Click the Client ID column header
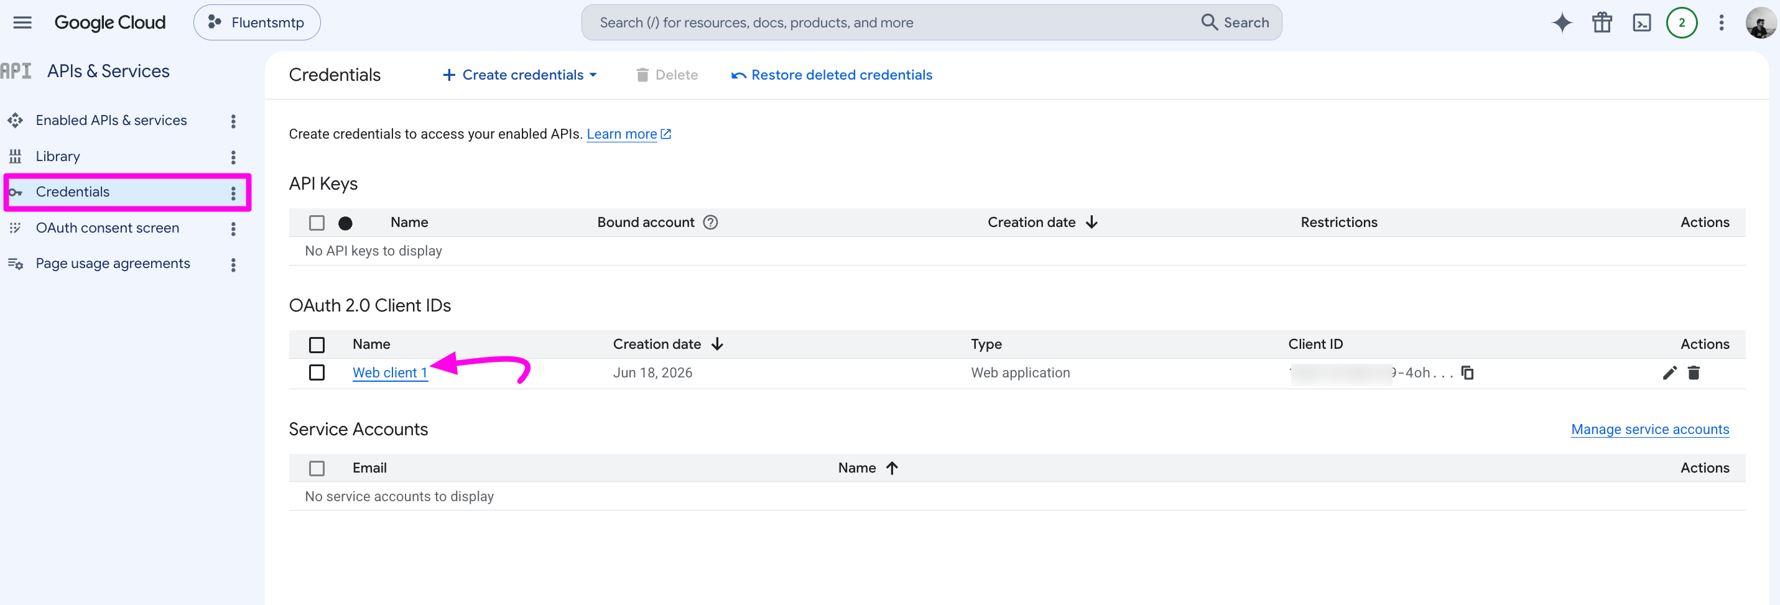Image resolution: width=1780 pixels, height=605 pixels. click(x=1315, y=344)
